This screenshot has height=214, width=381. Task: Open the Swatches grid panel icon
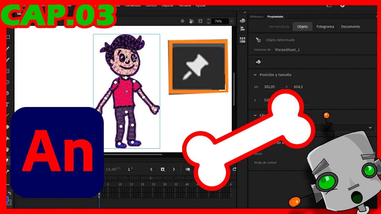242,40
